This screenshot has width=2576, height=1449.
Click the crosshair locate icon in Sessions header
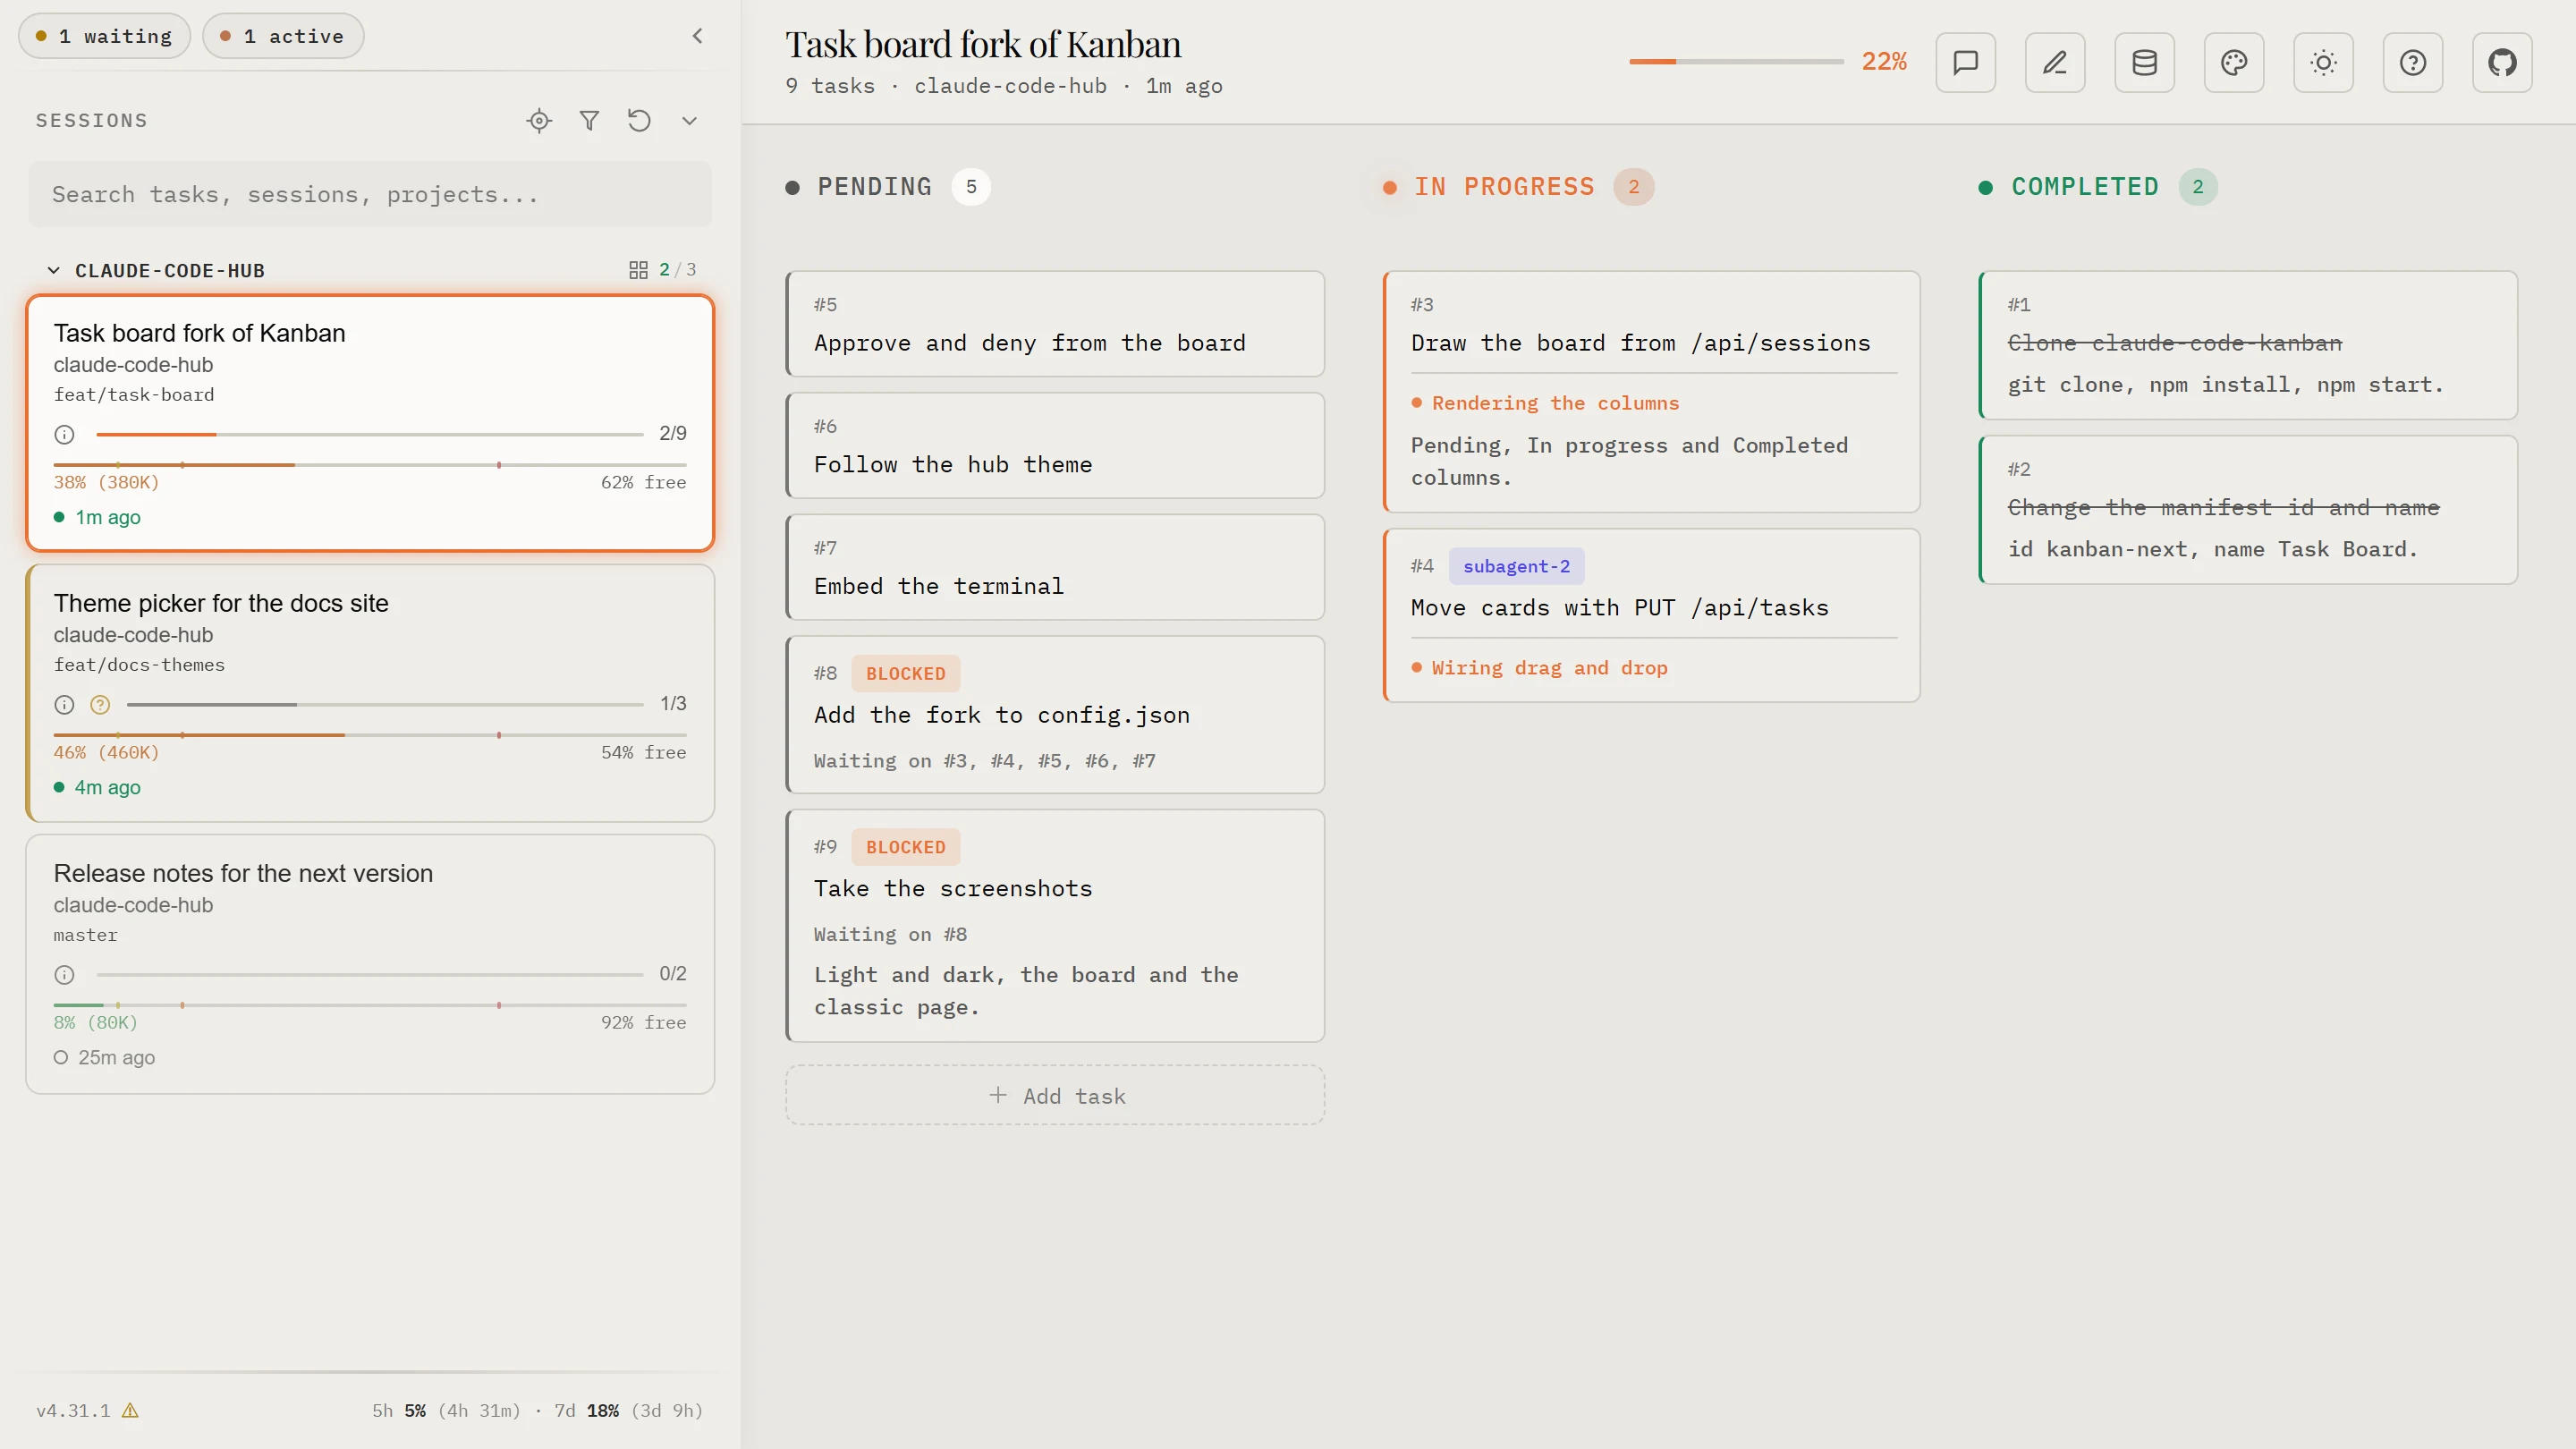(539, 120)
